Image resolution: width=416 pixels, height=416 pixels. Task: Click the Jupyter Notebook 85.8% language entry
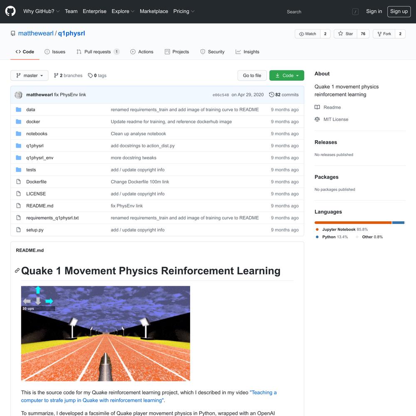[x=342, y=230]
